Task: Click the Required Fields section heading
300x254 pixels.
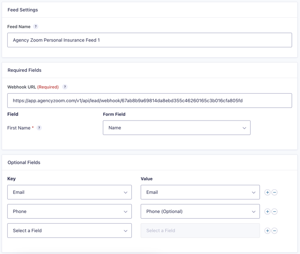Action: (x=25, y=70)
